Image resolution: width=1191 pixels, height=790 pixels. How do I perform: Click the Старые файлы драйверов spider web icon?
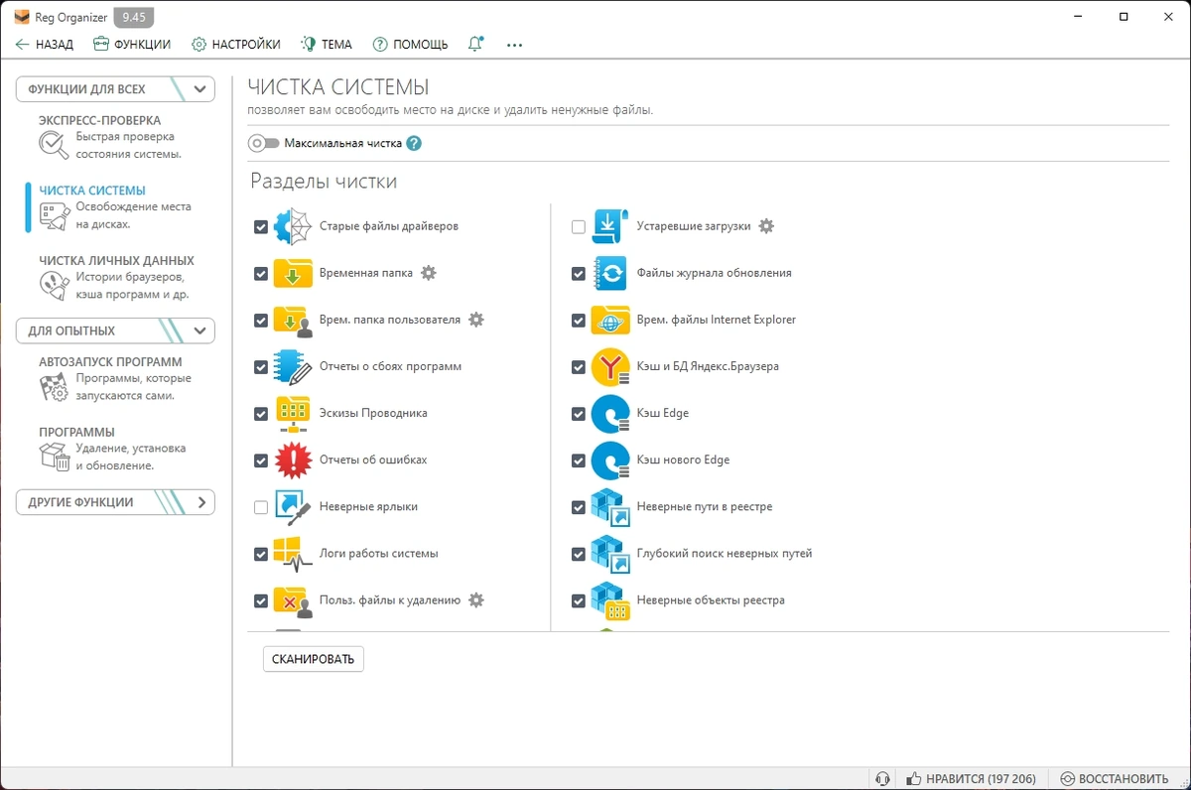coord(293,226)
